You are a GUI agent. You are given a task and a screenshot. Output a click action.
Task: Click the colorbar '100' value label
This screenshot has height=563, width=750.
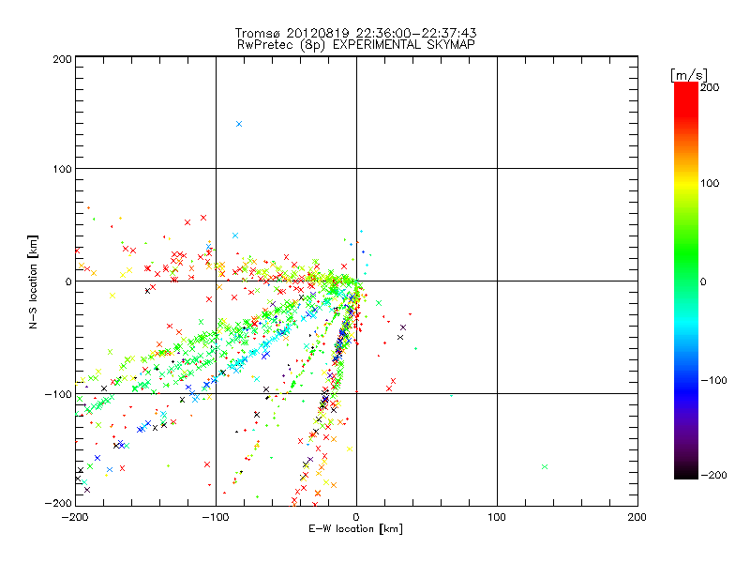pyautogui.click(x=710, y=183)
